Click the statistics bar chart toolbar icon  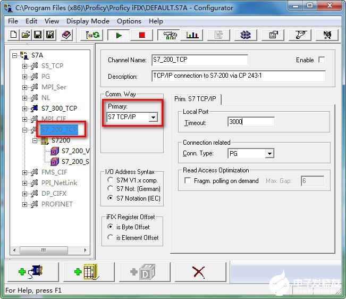192,35
